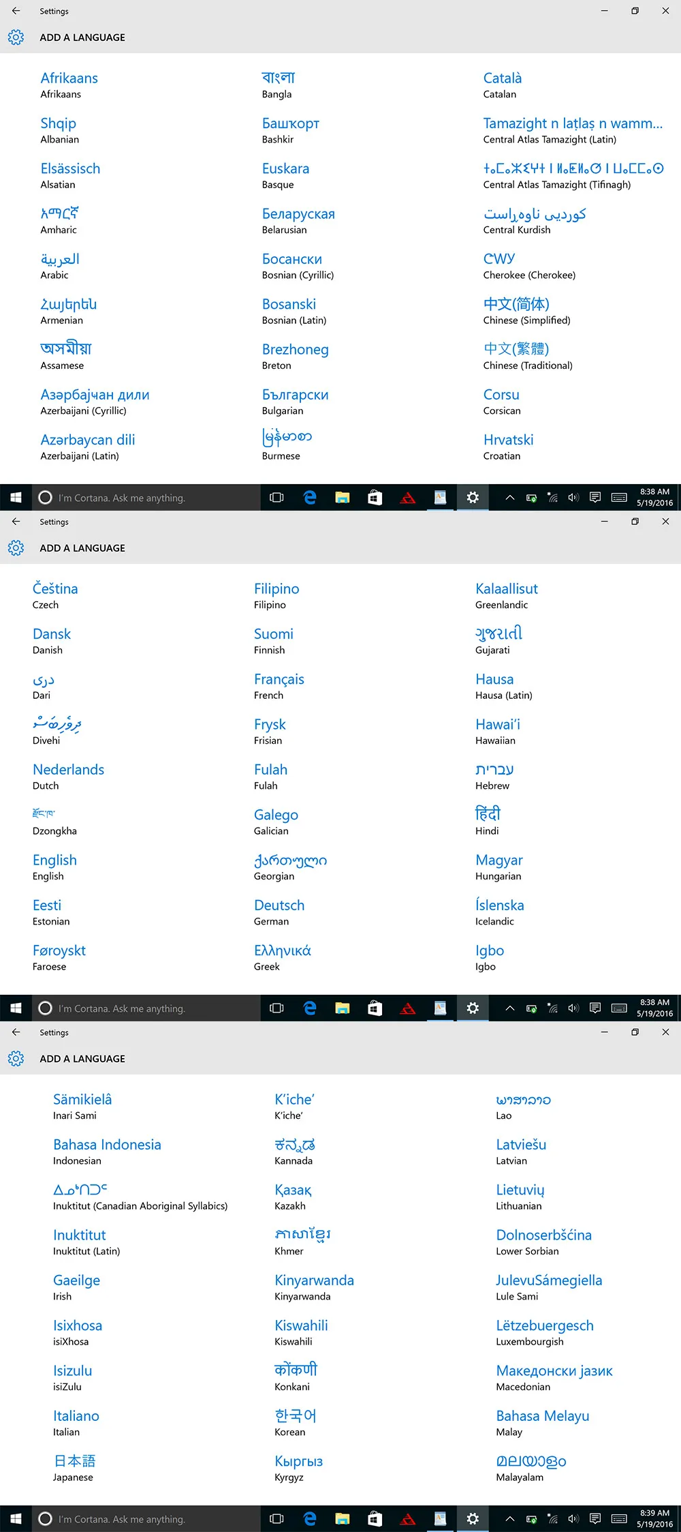Open Store on taskbar showing 8:39 AM
Screen dimensions: 681x1532
point(375,1518)
